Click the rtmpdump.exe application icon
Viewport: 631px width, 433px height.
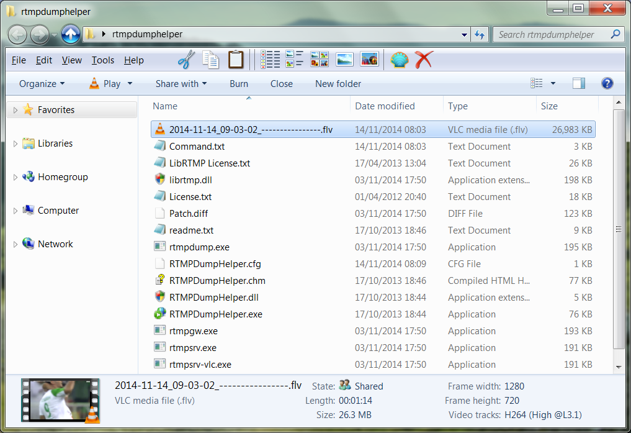tap(159, 247)
